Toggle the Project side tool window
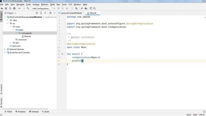 1,16
